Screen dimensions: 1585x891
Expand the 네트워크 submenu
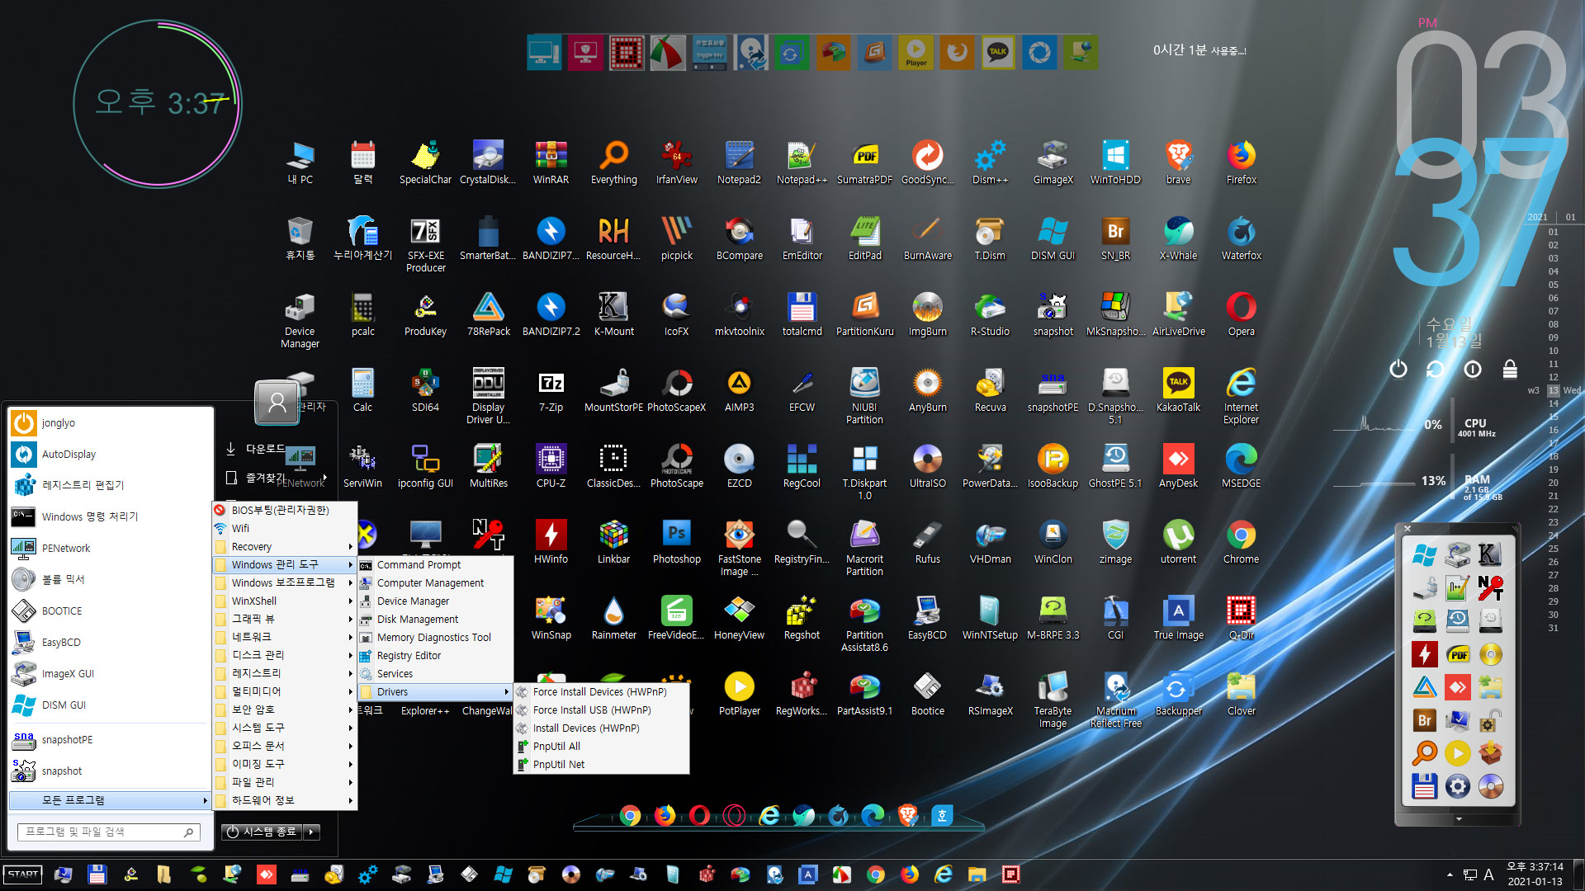coord(285,637)
